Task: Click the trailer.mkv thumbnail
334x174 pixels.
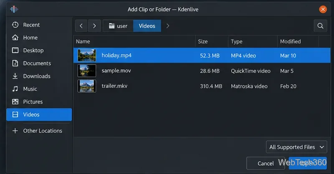Action: point(87,86)
